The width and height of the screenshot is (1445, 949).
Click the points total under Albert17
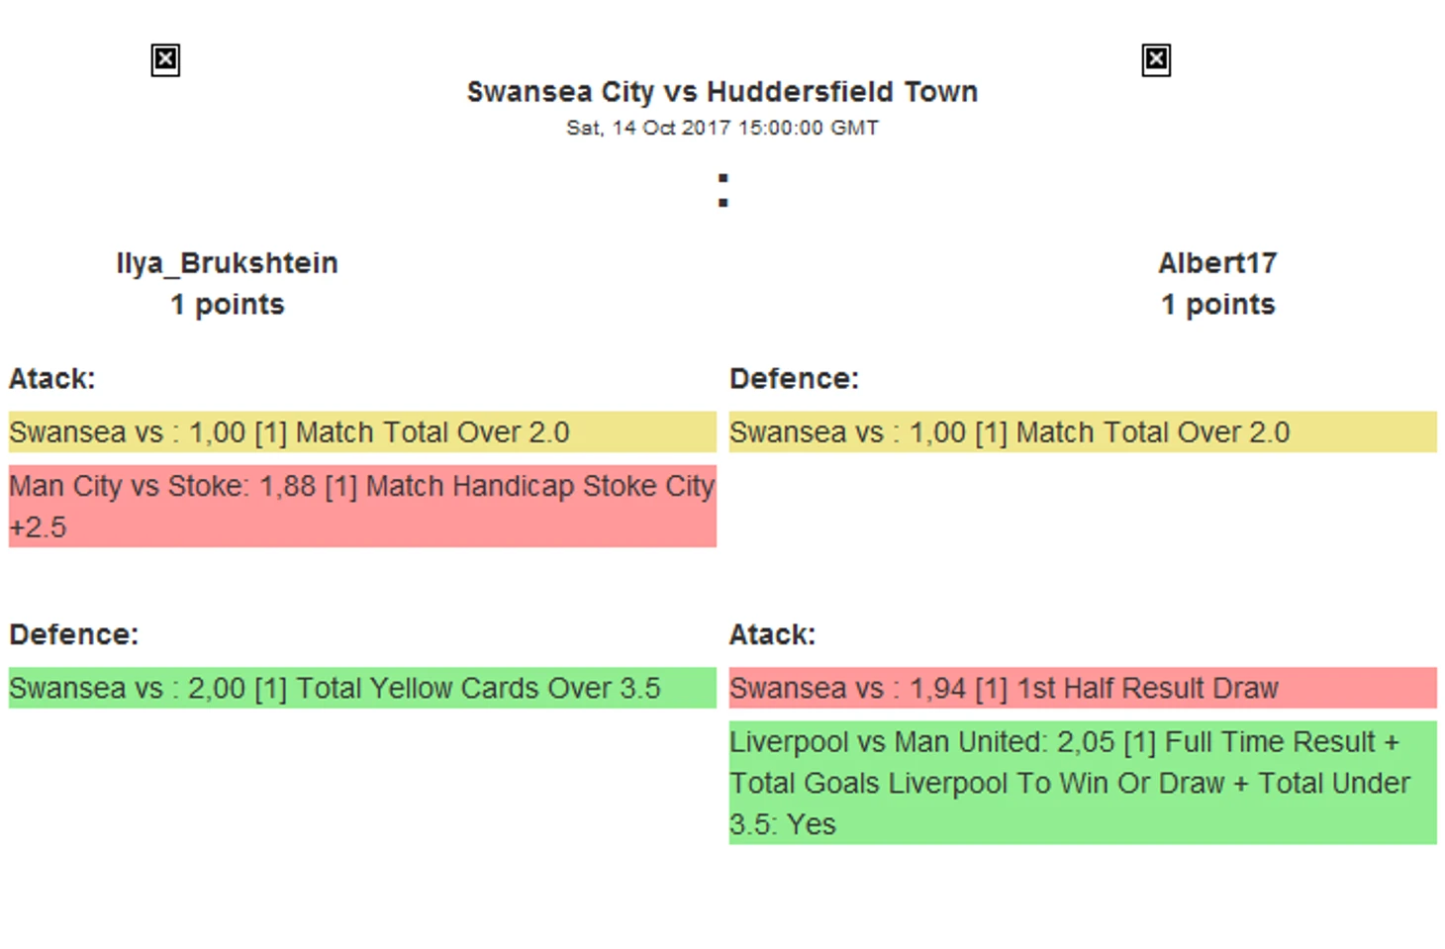pyautogui.click(x=1217, y=305)
